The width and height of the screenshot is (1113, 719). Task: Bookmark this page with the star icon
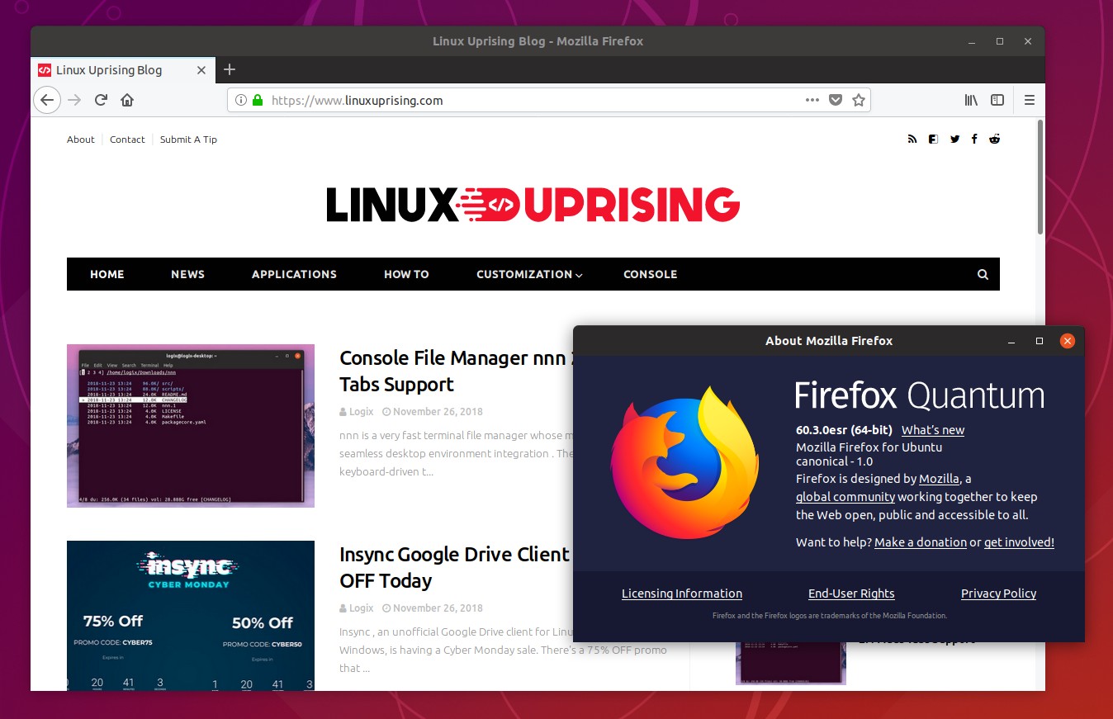859,99
